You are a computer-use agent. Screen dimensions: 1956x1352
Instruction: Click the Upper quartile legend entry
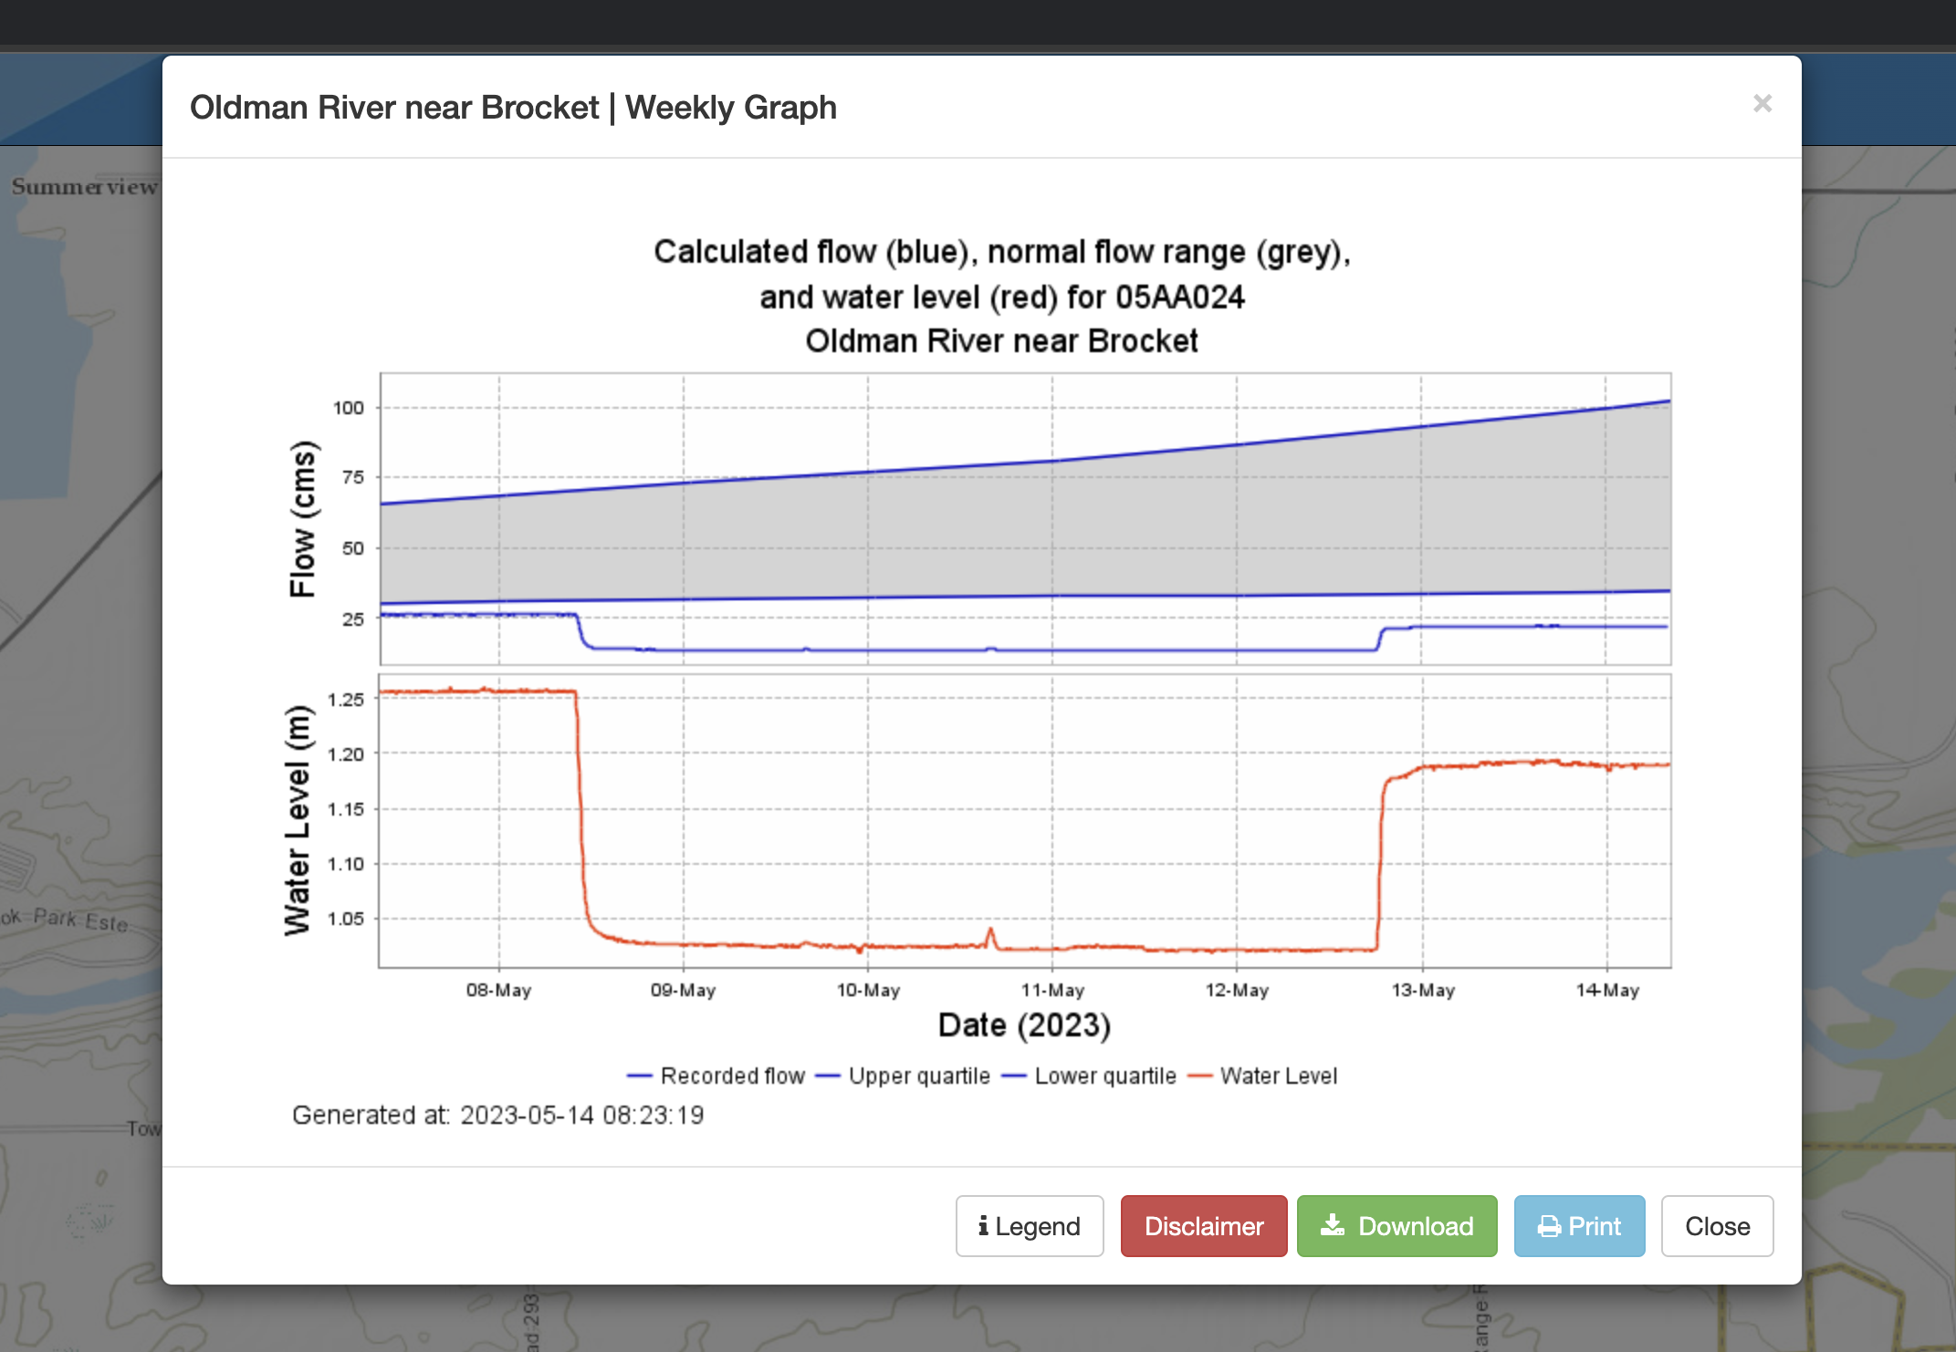point(903,1076)
